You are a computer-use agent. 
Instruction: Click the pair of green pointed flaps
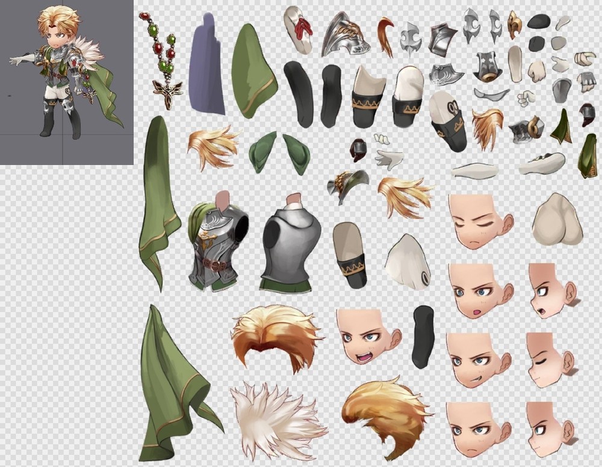point(278,153)
